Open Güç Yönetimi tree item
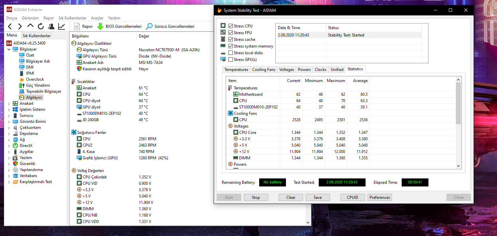This screenshot has width=497, height=236. coord(34,85)
